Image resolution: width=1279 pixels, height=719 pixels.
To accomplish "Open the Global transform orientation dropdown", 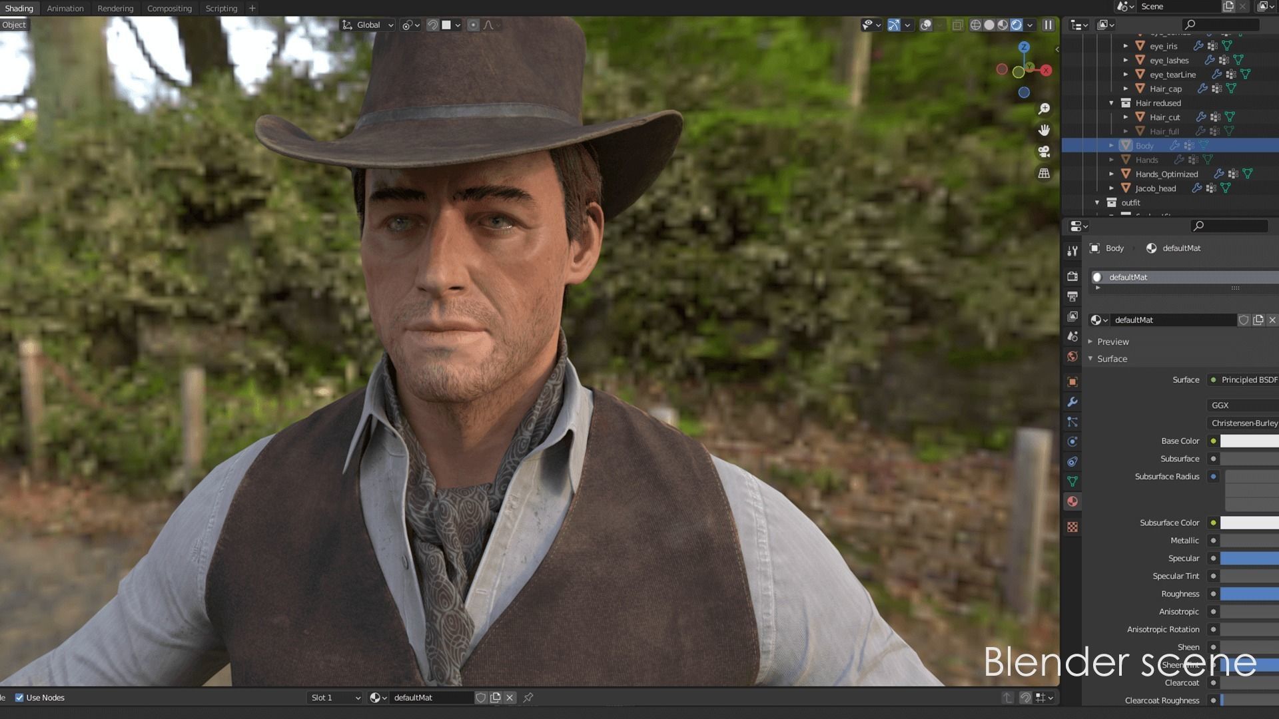I will coord(368,25).
